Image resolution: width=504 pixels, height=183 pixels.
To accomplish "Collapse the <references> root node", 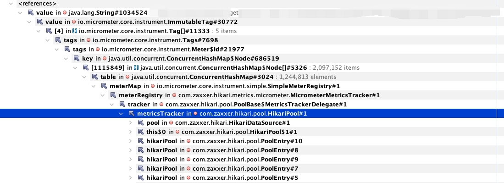I will pyautogui.click(x=11, y=4).
